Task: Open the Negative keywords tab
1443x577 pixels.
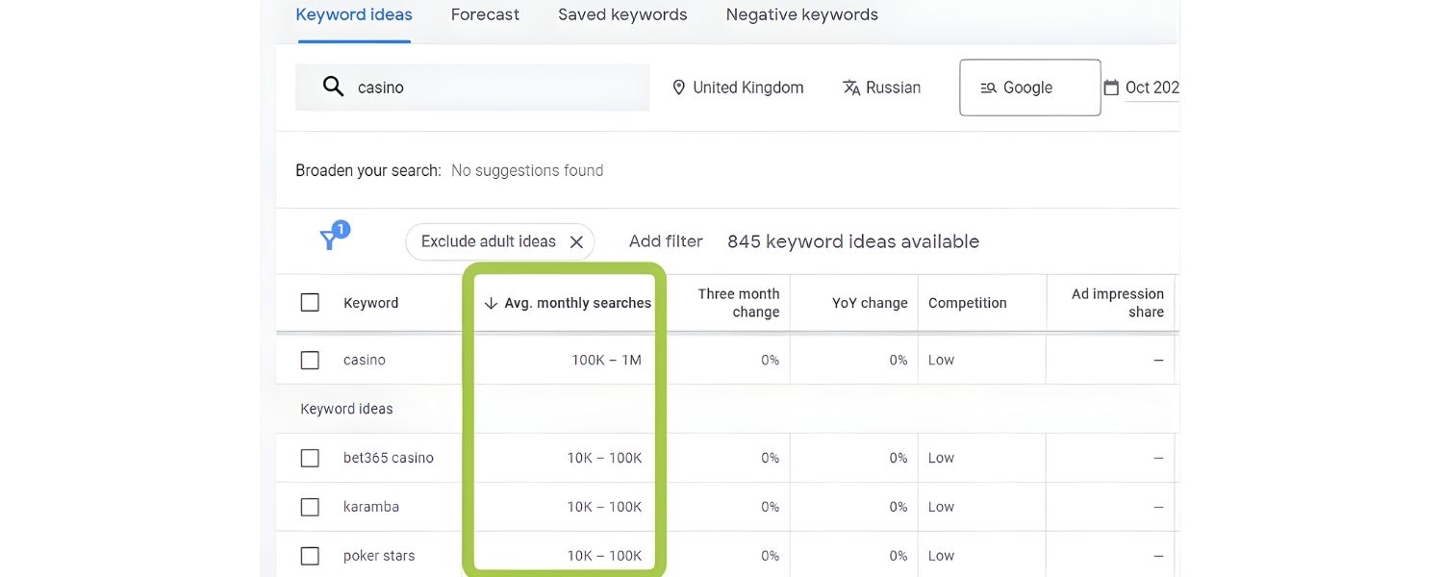Action: click(x=801, y=13)
